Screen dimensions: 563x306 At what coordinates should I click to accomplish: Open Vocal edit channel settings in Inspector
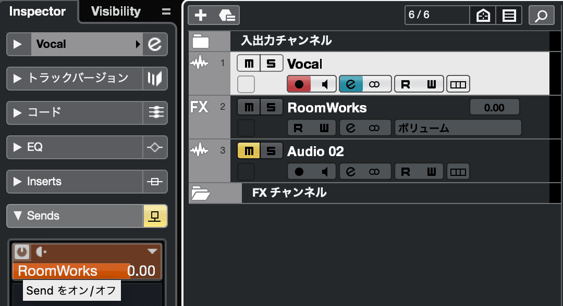(x=155, y=44)
